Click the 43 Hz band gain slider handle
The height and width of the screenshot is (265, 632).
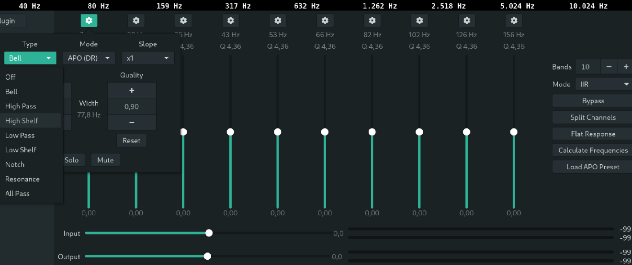(230, 132)
